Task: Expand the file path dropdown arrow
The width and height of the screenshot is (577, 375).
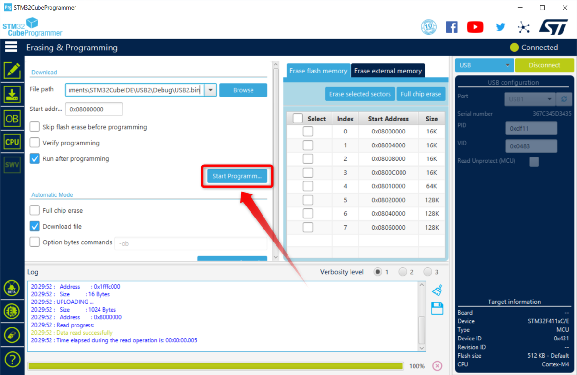Action: click(211, 90)
